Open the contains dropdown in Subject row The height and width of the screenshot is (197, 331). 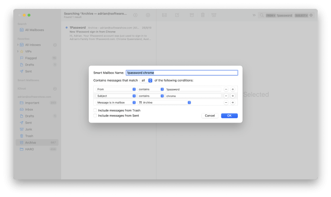tap(151, 96)
